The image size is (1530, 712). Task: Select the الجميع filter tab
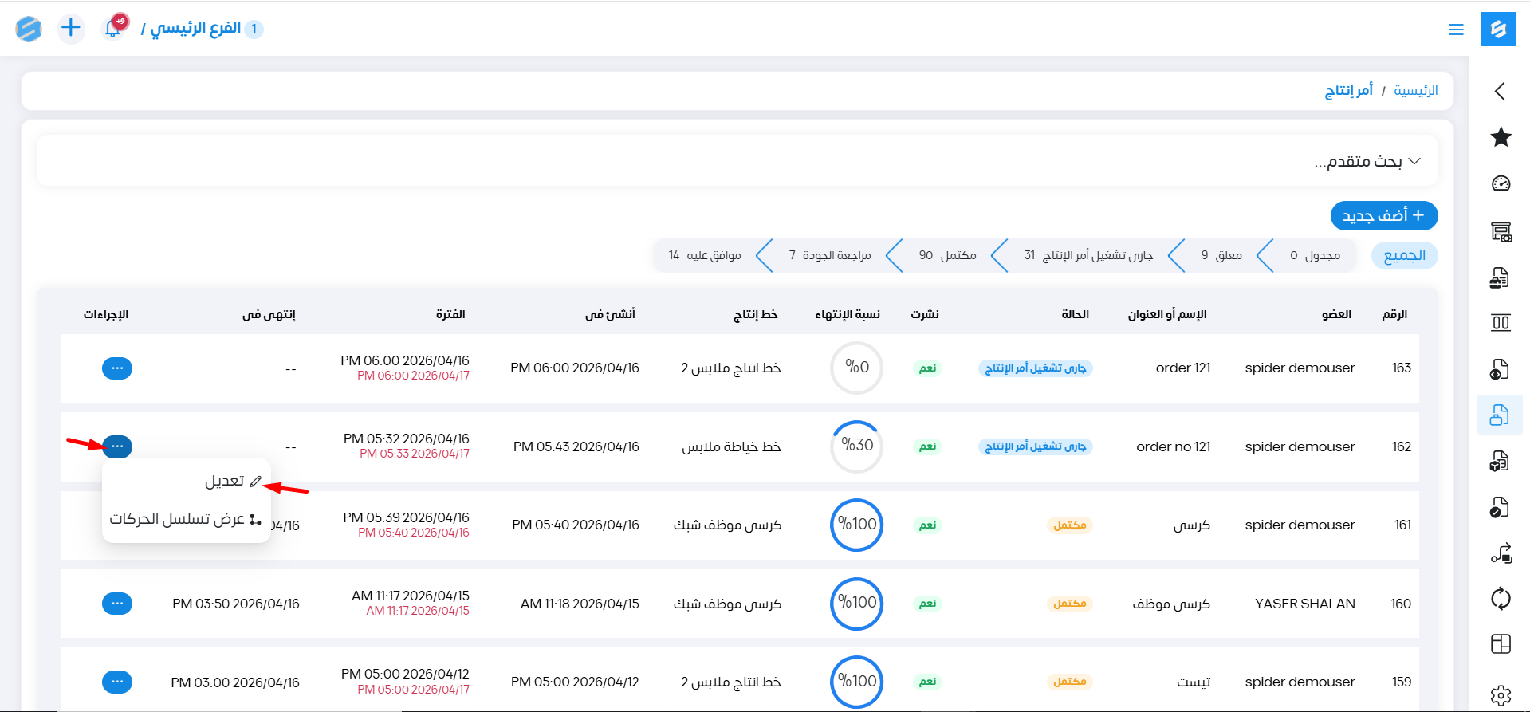(x=1404, y=256)
